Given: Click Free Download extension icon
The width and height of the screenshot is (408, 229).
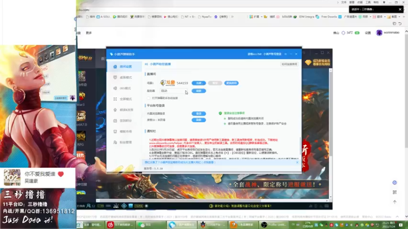Looking at the screenshot, I should click(x=326, y=17).
